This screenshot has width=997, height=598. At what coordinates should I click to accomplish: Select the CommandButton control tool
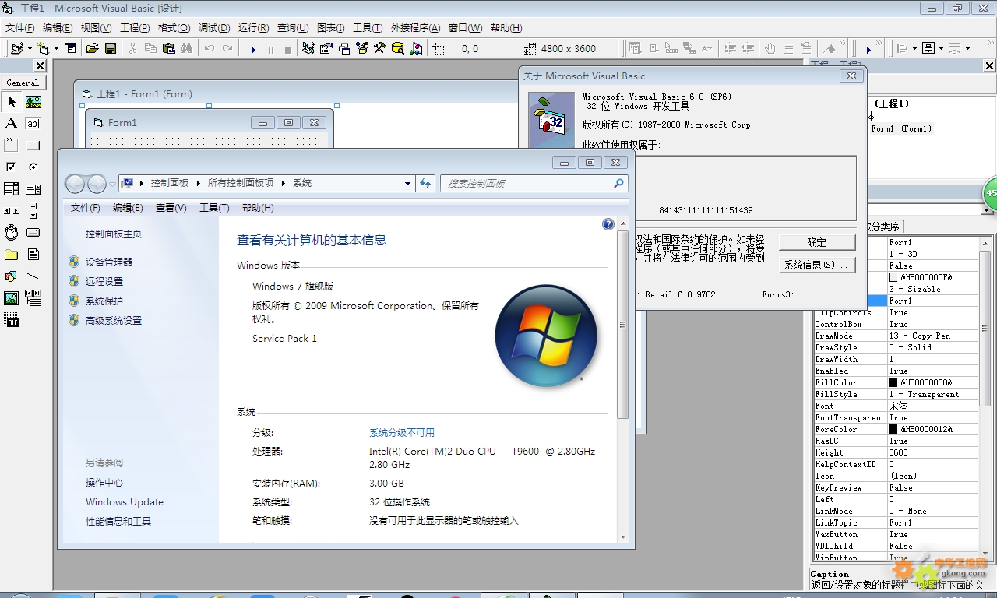(x=33, y=146)
